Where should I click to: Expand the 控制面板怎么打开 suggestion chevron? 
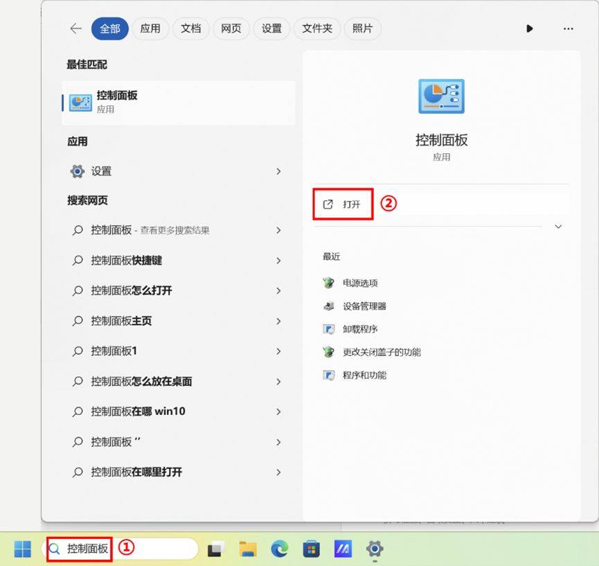coord(278,291)
